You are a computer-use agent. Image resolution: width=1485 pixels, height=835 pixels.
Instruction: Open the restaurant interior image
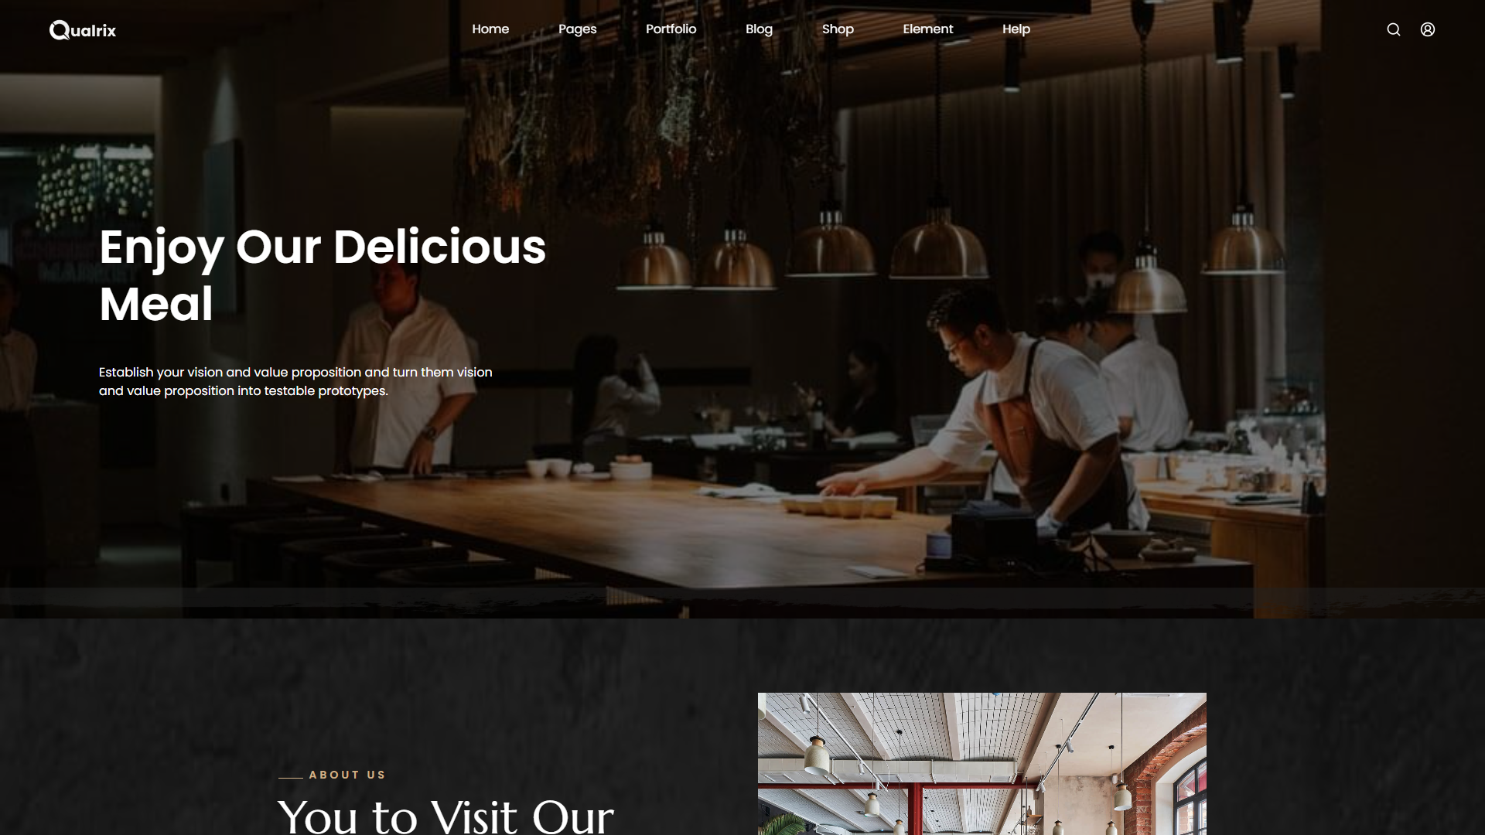pos(981,764)
